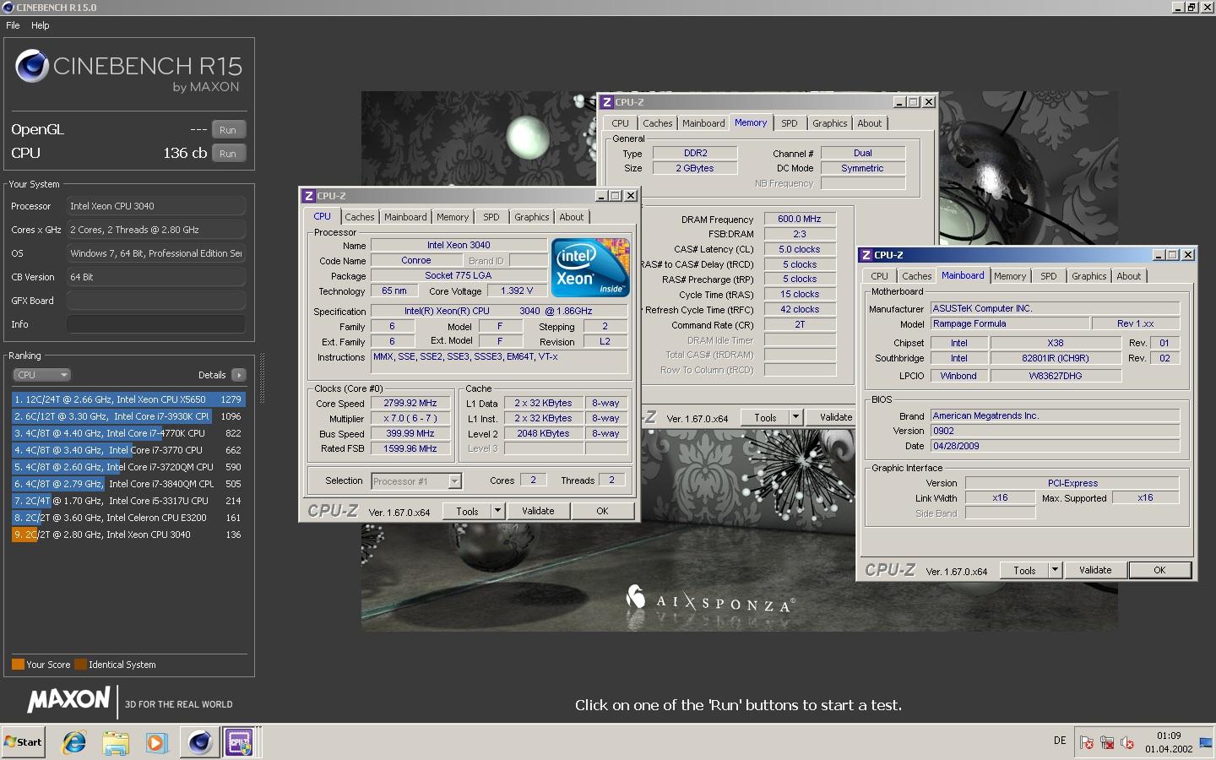
Task: Open Windows Explorer folder icon in taskbar
Action: coord(116,742)
